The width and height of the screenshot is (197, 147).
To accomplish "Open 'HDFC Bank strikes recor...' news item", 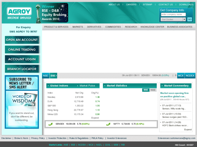I will tap(175, 125).
